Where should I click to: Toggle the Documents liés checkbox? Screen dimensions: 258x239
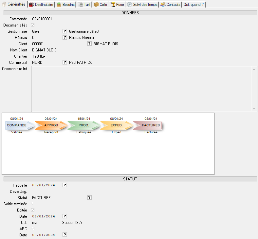33,25
